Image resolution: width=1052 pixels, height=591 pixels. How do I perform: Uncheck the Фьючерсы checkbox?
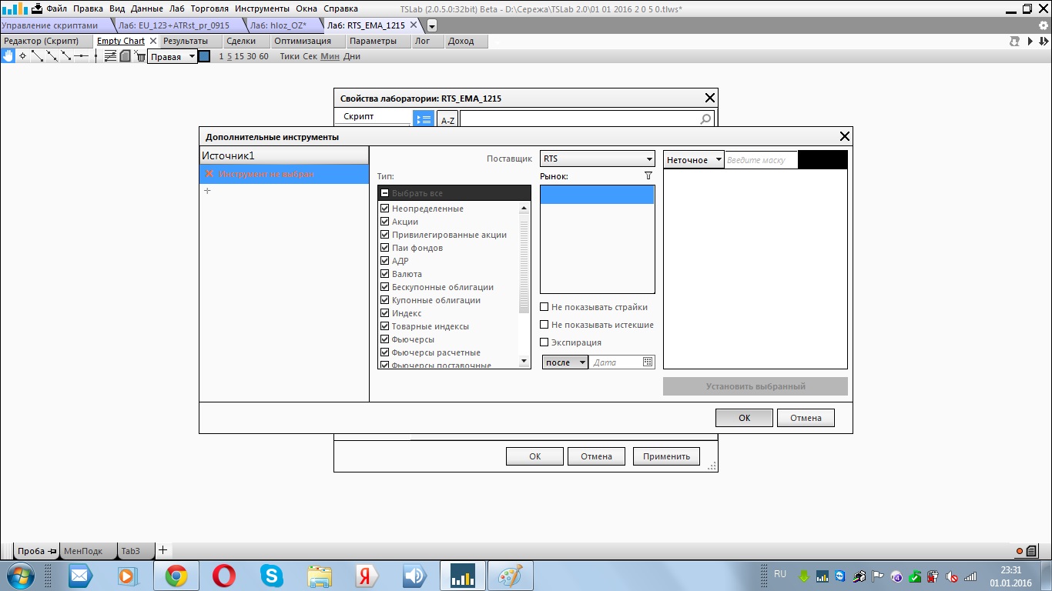[x=385, y=339]
